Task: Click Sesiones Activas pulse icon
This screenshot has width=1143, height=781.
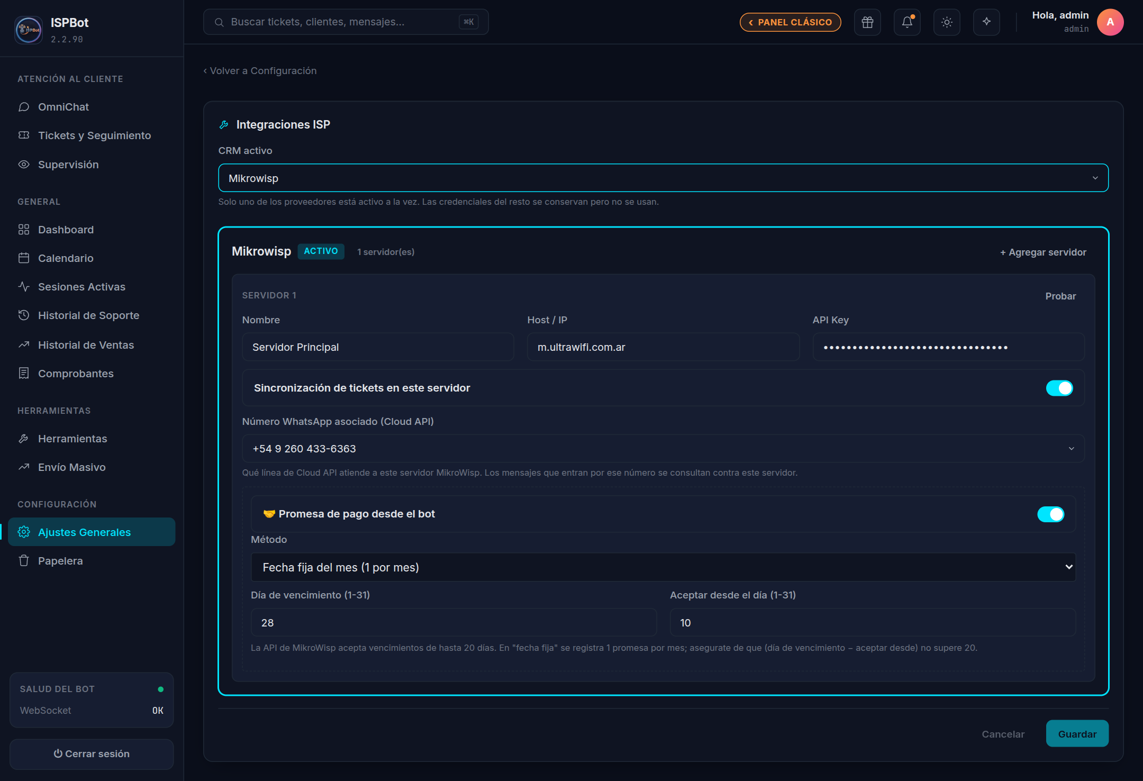Action: click(x=24, y=287)
